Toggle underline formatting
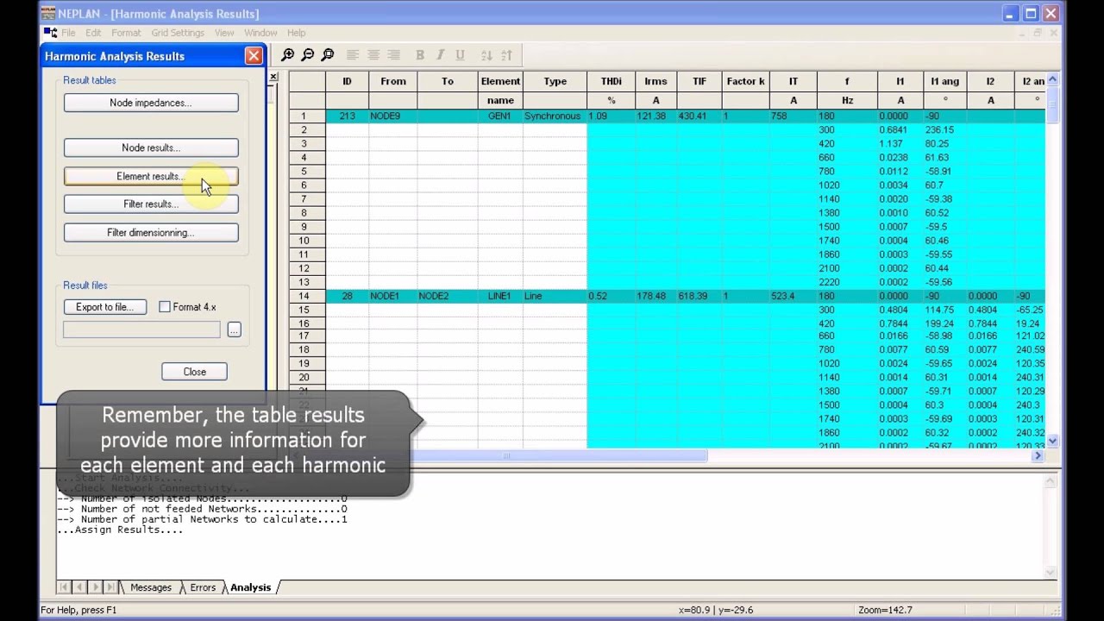Viewport: 1104px width, 621px height. coord(460,55)
